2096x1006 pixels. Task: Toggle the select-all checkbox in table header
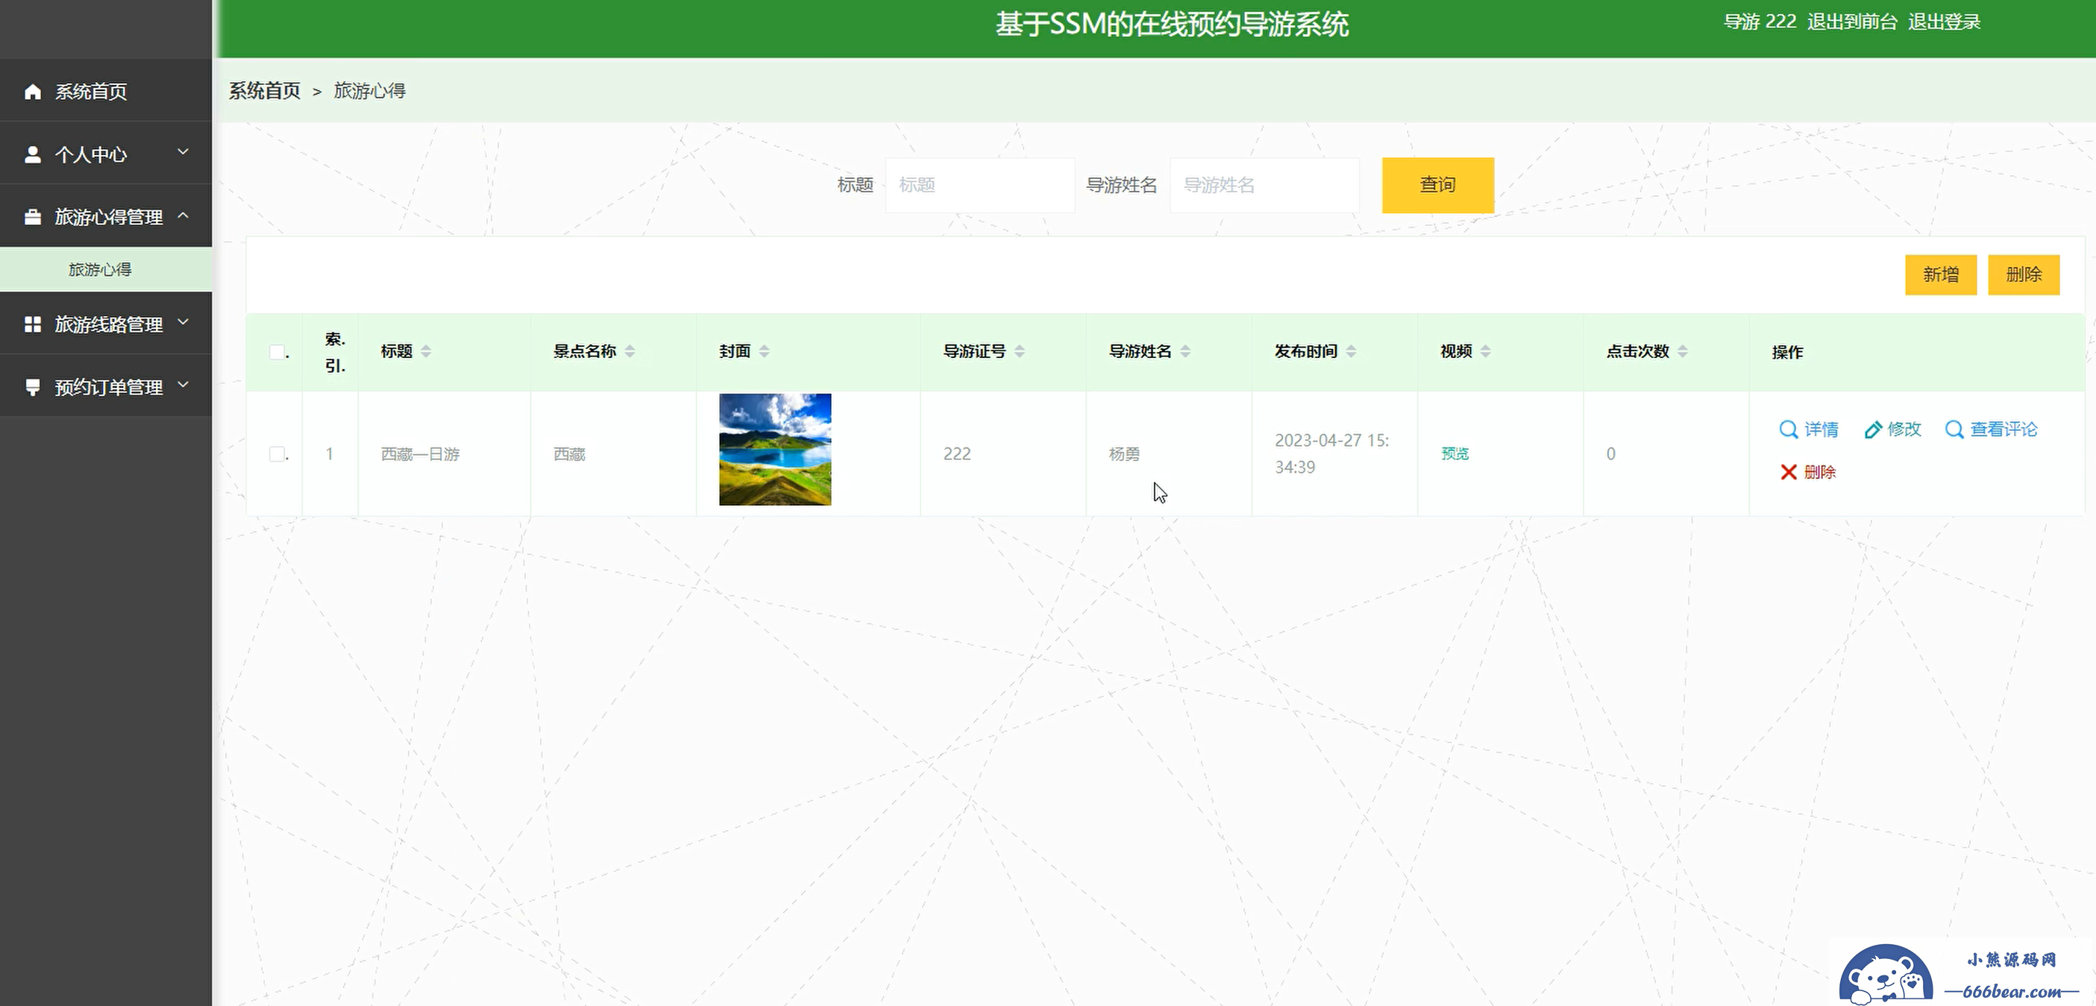point(277,352)
